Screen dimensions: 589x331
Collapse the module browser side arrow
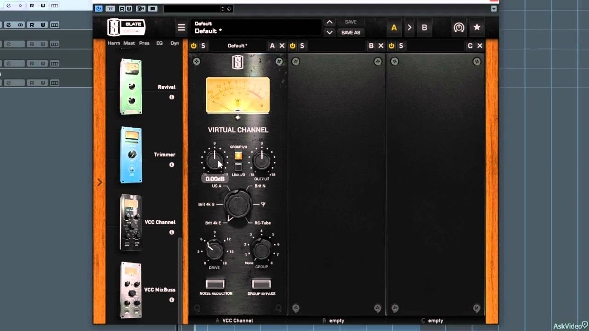pos(99,183)
